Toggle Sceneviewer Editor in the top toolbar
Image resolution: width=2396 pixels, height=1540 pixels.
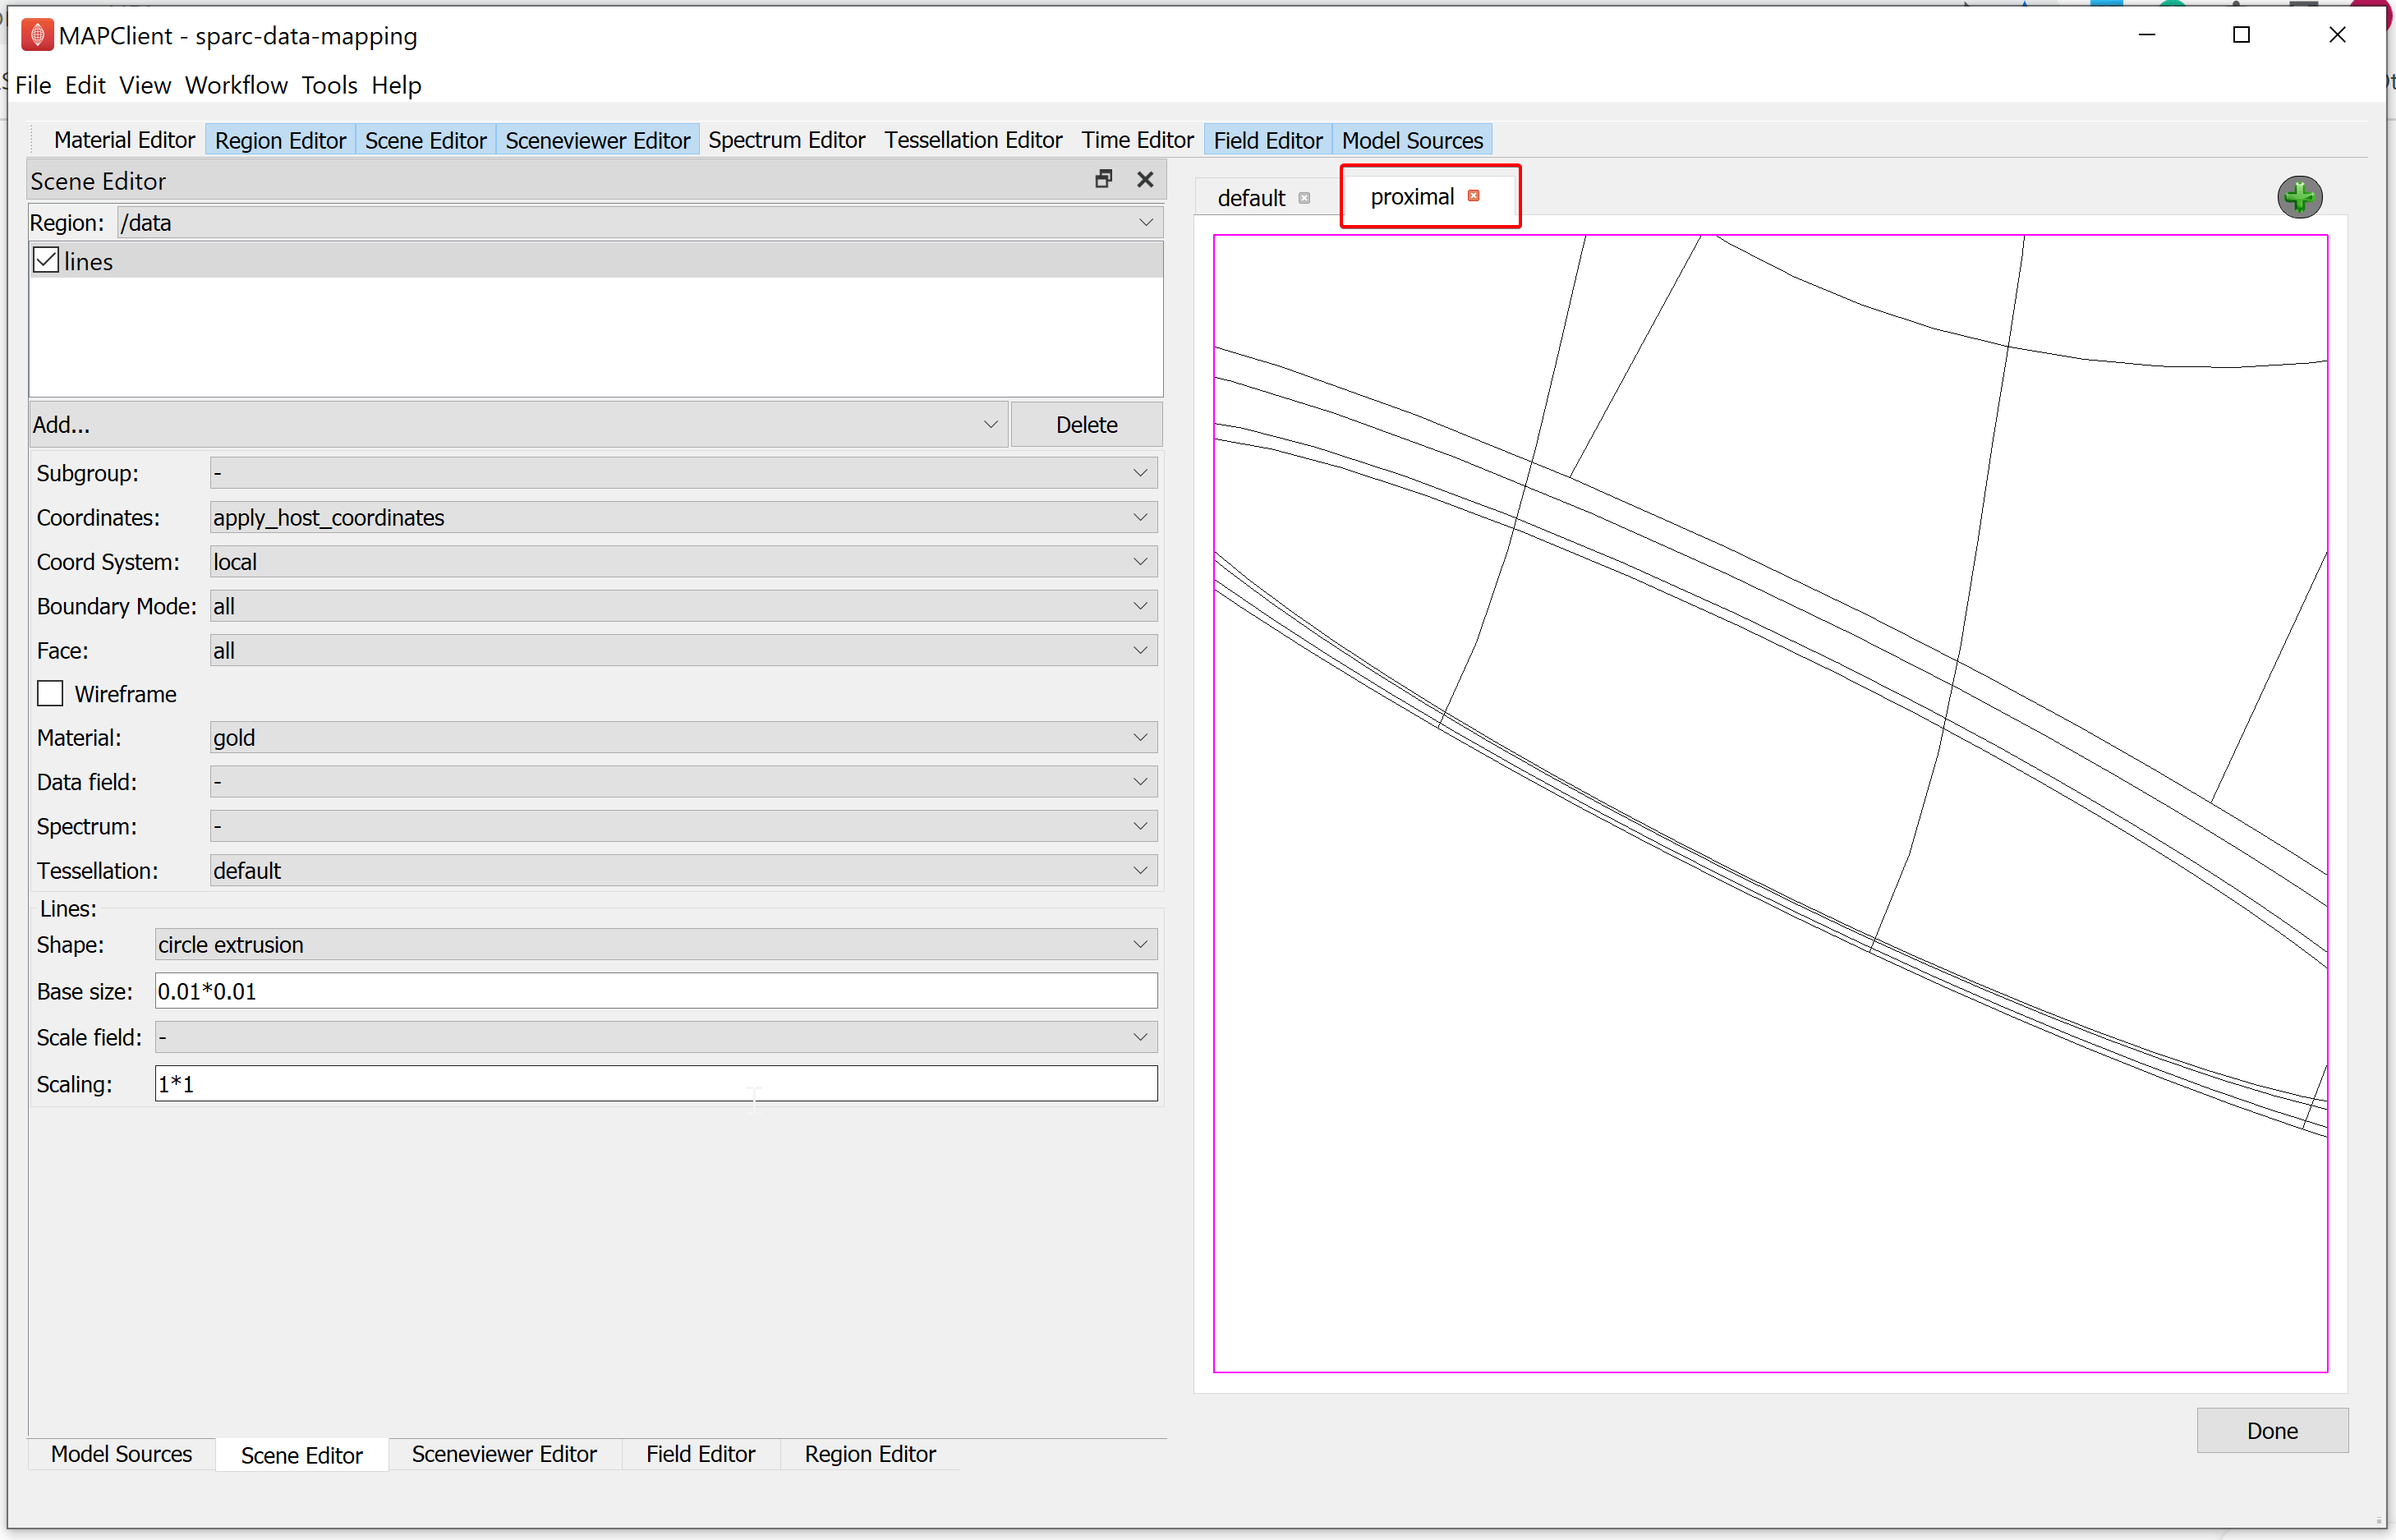pyautogui.click(x=597, y=140)
